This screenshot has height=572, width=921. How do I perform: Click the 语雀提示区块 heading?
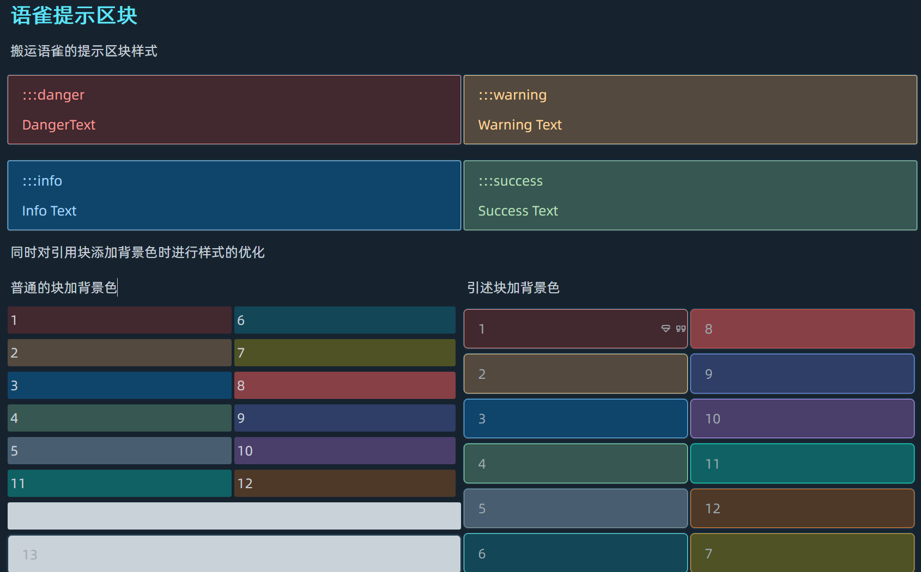(74, 16)
